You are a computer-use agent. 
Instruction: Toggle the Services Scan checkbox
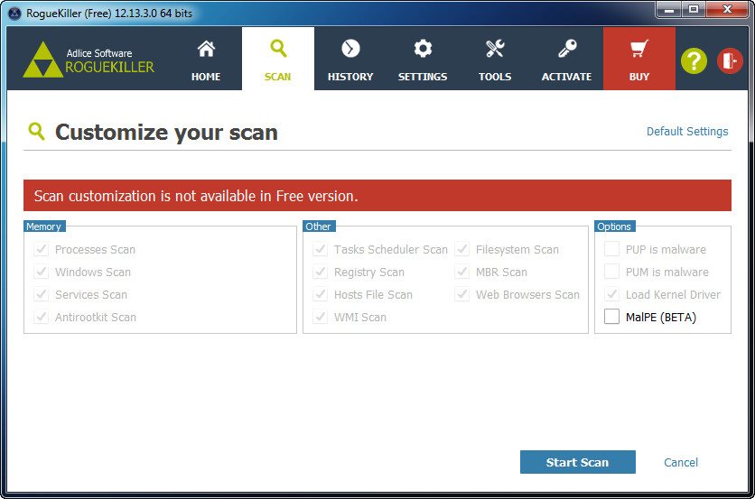[42, 294]
